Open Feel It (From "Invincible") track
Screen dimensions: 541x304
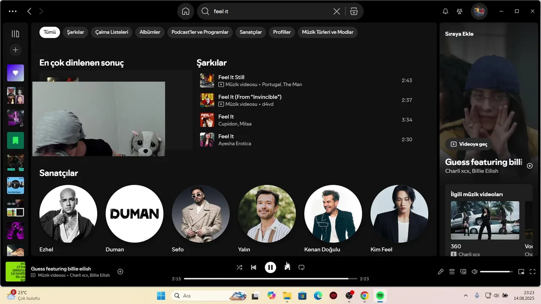tap(250, 97)
